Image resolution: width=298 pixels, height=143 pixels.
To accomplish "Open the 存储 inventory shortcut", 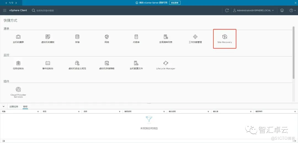I will (77, 39).
